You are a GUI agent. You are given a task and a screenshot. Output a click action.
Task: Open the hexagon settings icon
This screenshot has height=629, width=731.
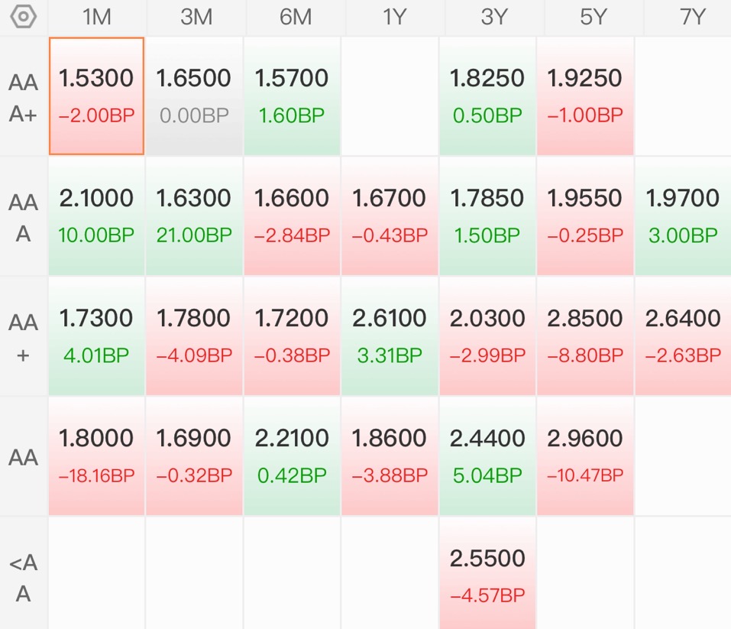(x=24, y=17)
